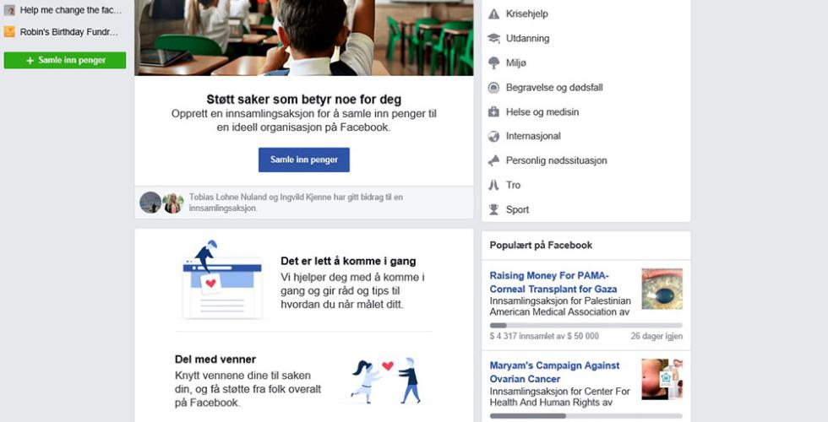Click the Personlig nødssituasjon megaphone icon
The width and height of the screenshot is (828, 422).
click(493, 160)
